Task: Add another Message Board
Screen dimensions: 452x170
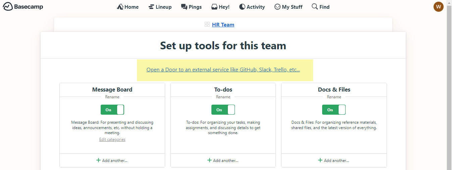Action: [x=112, y=160]
